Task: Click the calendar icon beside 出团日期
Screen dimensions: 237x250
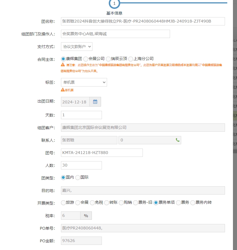Action: click(95, 102)
